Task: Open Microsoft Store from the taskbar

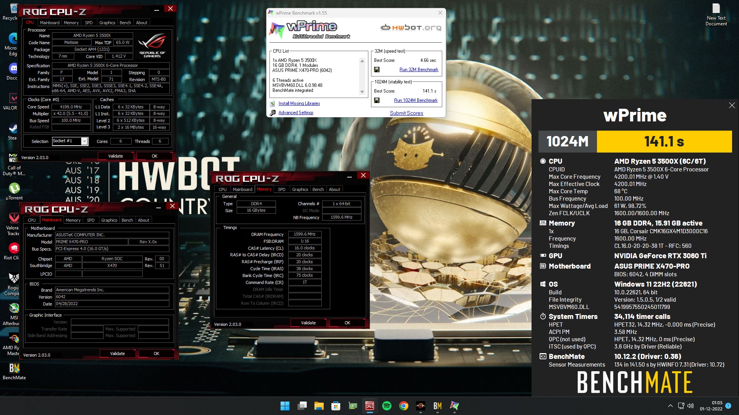Action: [x=336, y=406]
